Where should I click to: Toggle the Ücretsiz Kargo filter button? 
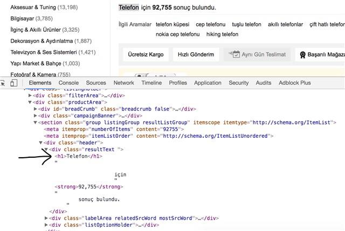point(146,54)
